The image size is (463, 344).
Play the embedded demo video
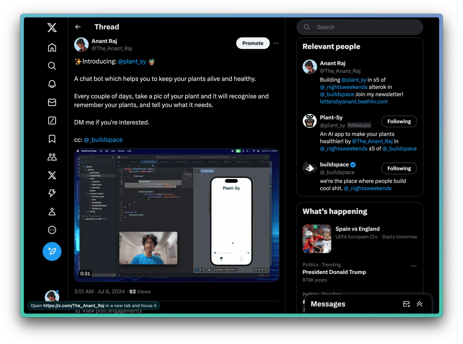pyautogui.click(x=177, y=215)
